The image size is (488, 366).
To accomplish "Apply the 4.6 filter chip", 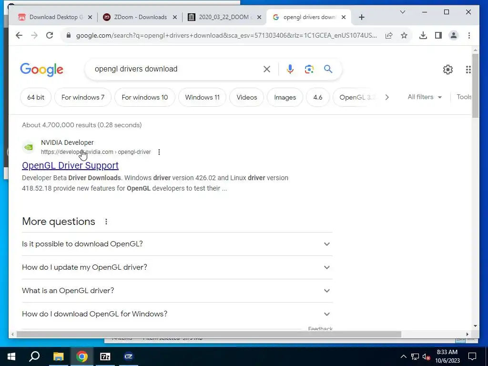I will point(318,97).
